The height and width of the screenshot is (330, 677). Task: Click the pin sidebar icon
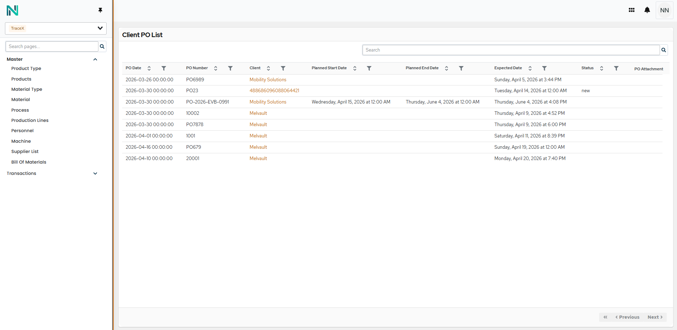point(100,10)
